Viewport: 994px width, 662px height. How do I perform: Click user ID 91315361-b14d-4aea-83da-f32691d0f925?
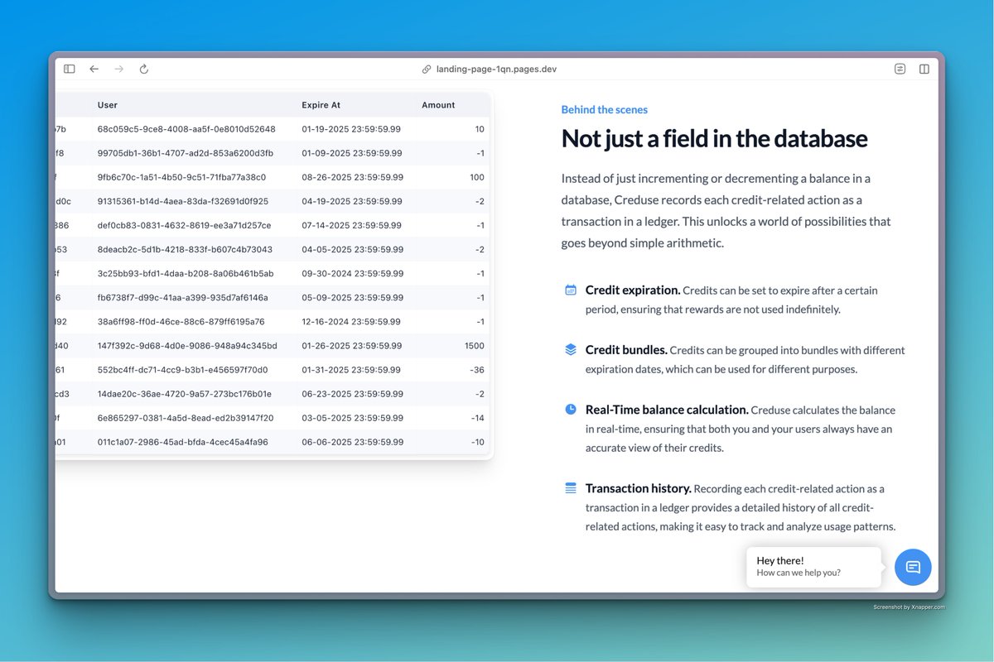183,201
